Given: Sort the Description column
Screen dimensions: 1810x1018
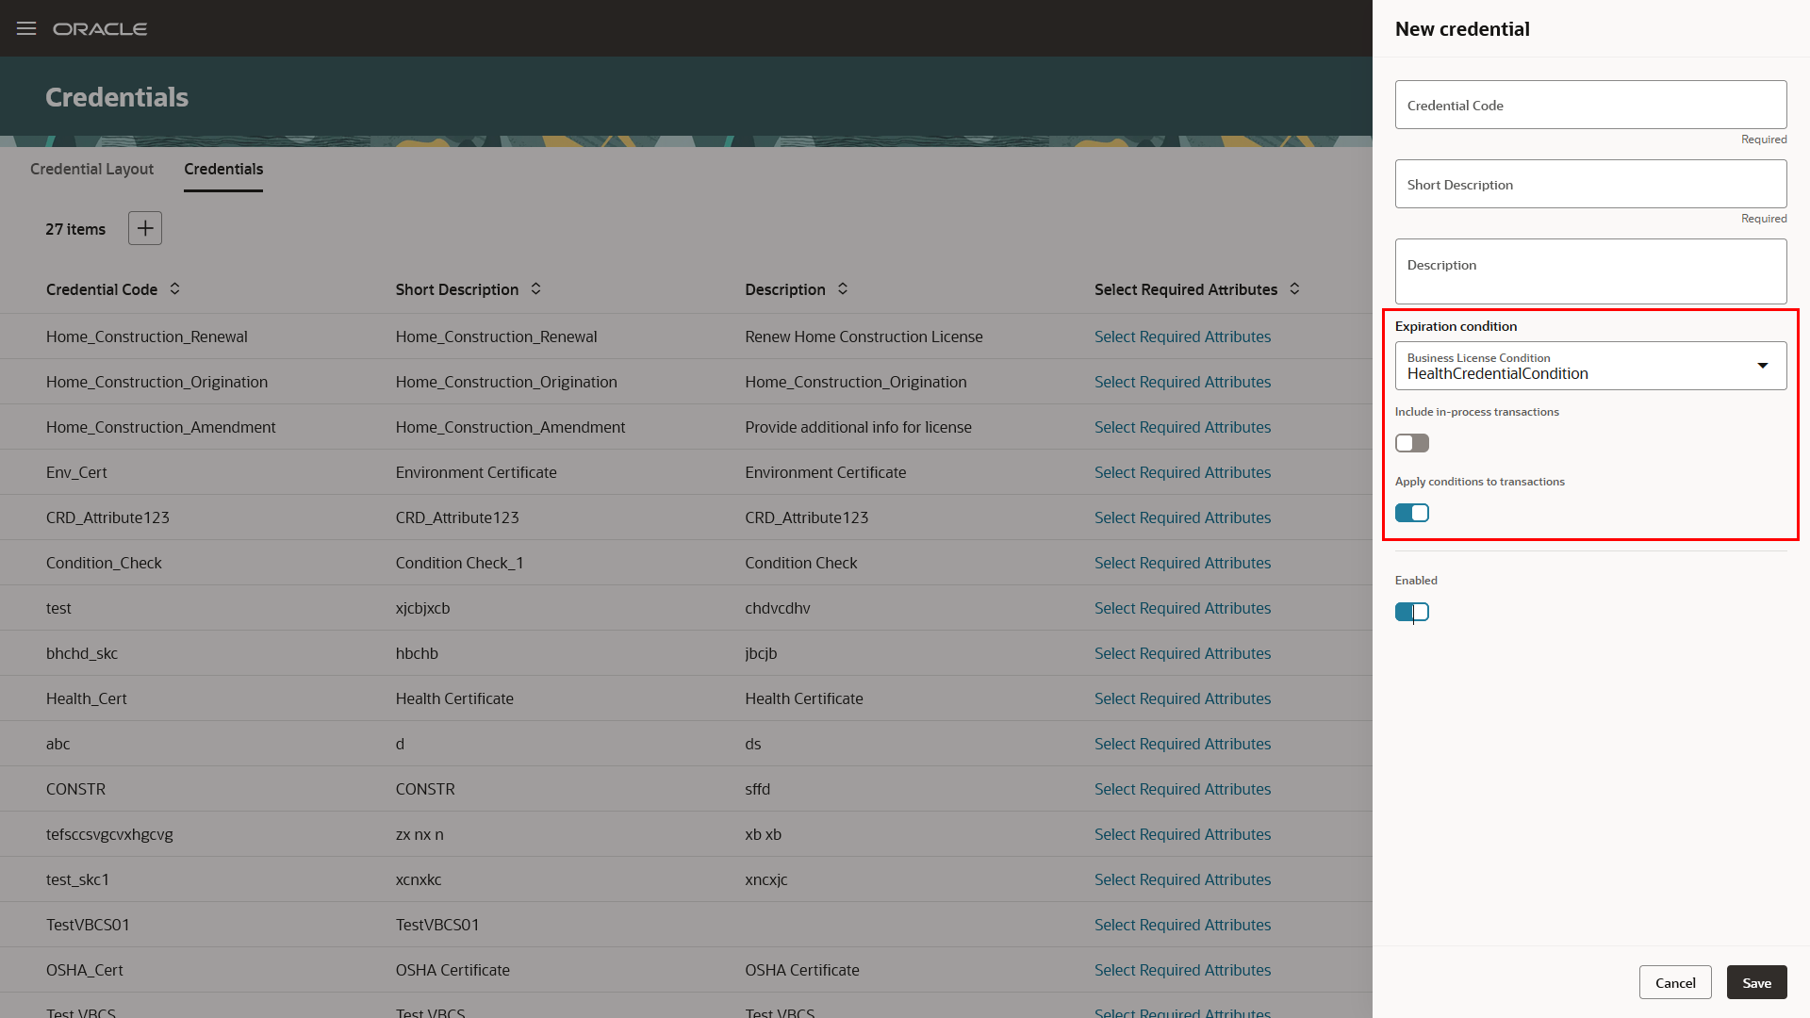Looking at the screenshot, I should [842, 289].
